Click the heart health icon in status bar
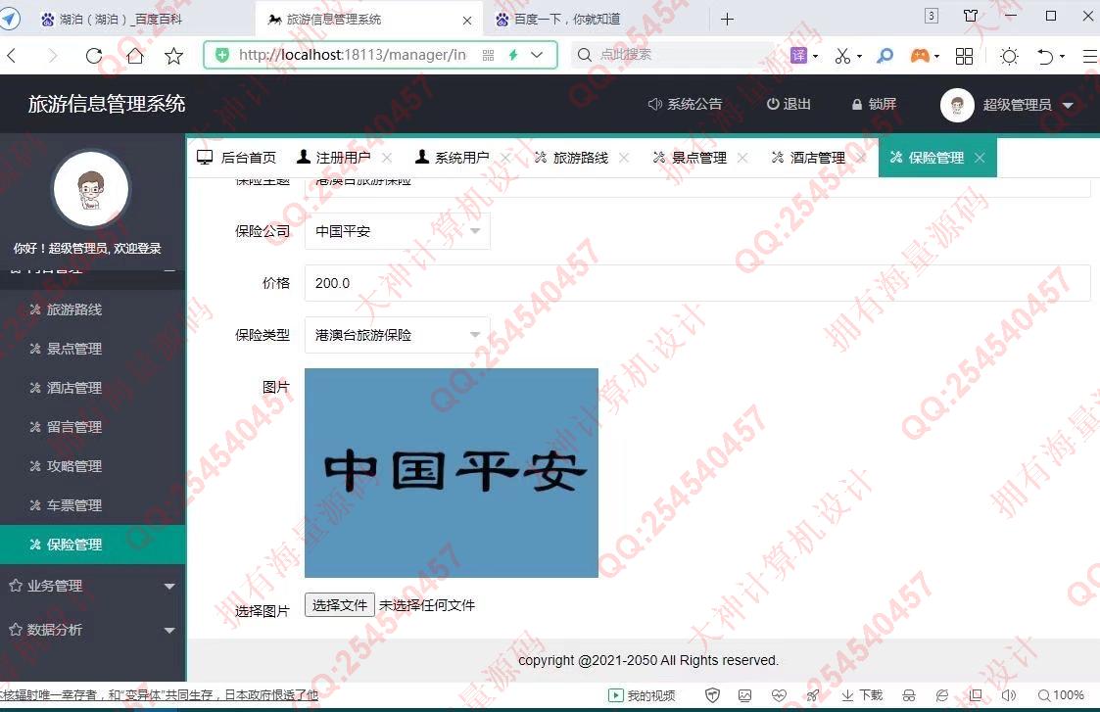The height and width of the screenshot is (712, 1100). [x=779, y=695]
